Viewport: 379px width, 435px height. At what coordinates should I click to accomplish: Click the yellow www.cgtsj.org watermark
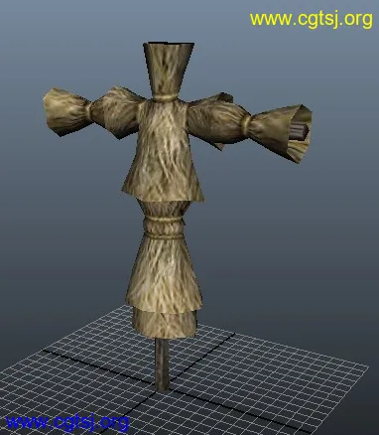[x=311, y=20]
